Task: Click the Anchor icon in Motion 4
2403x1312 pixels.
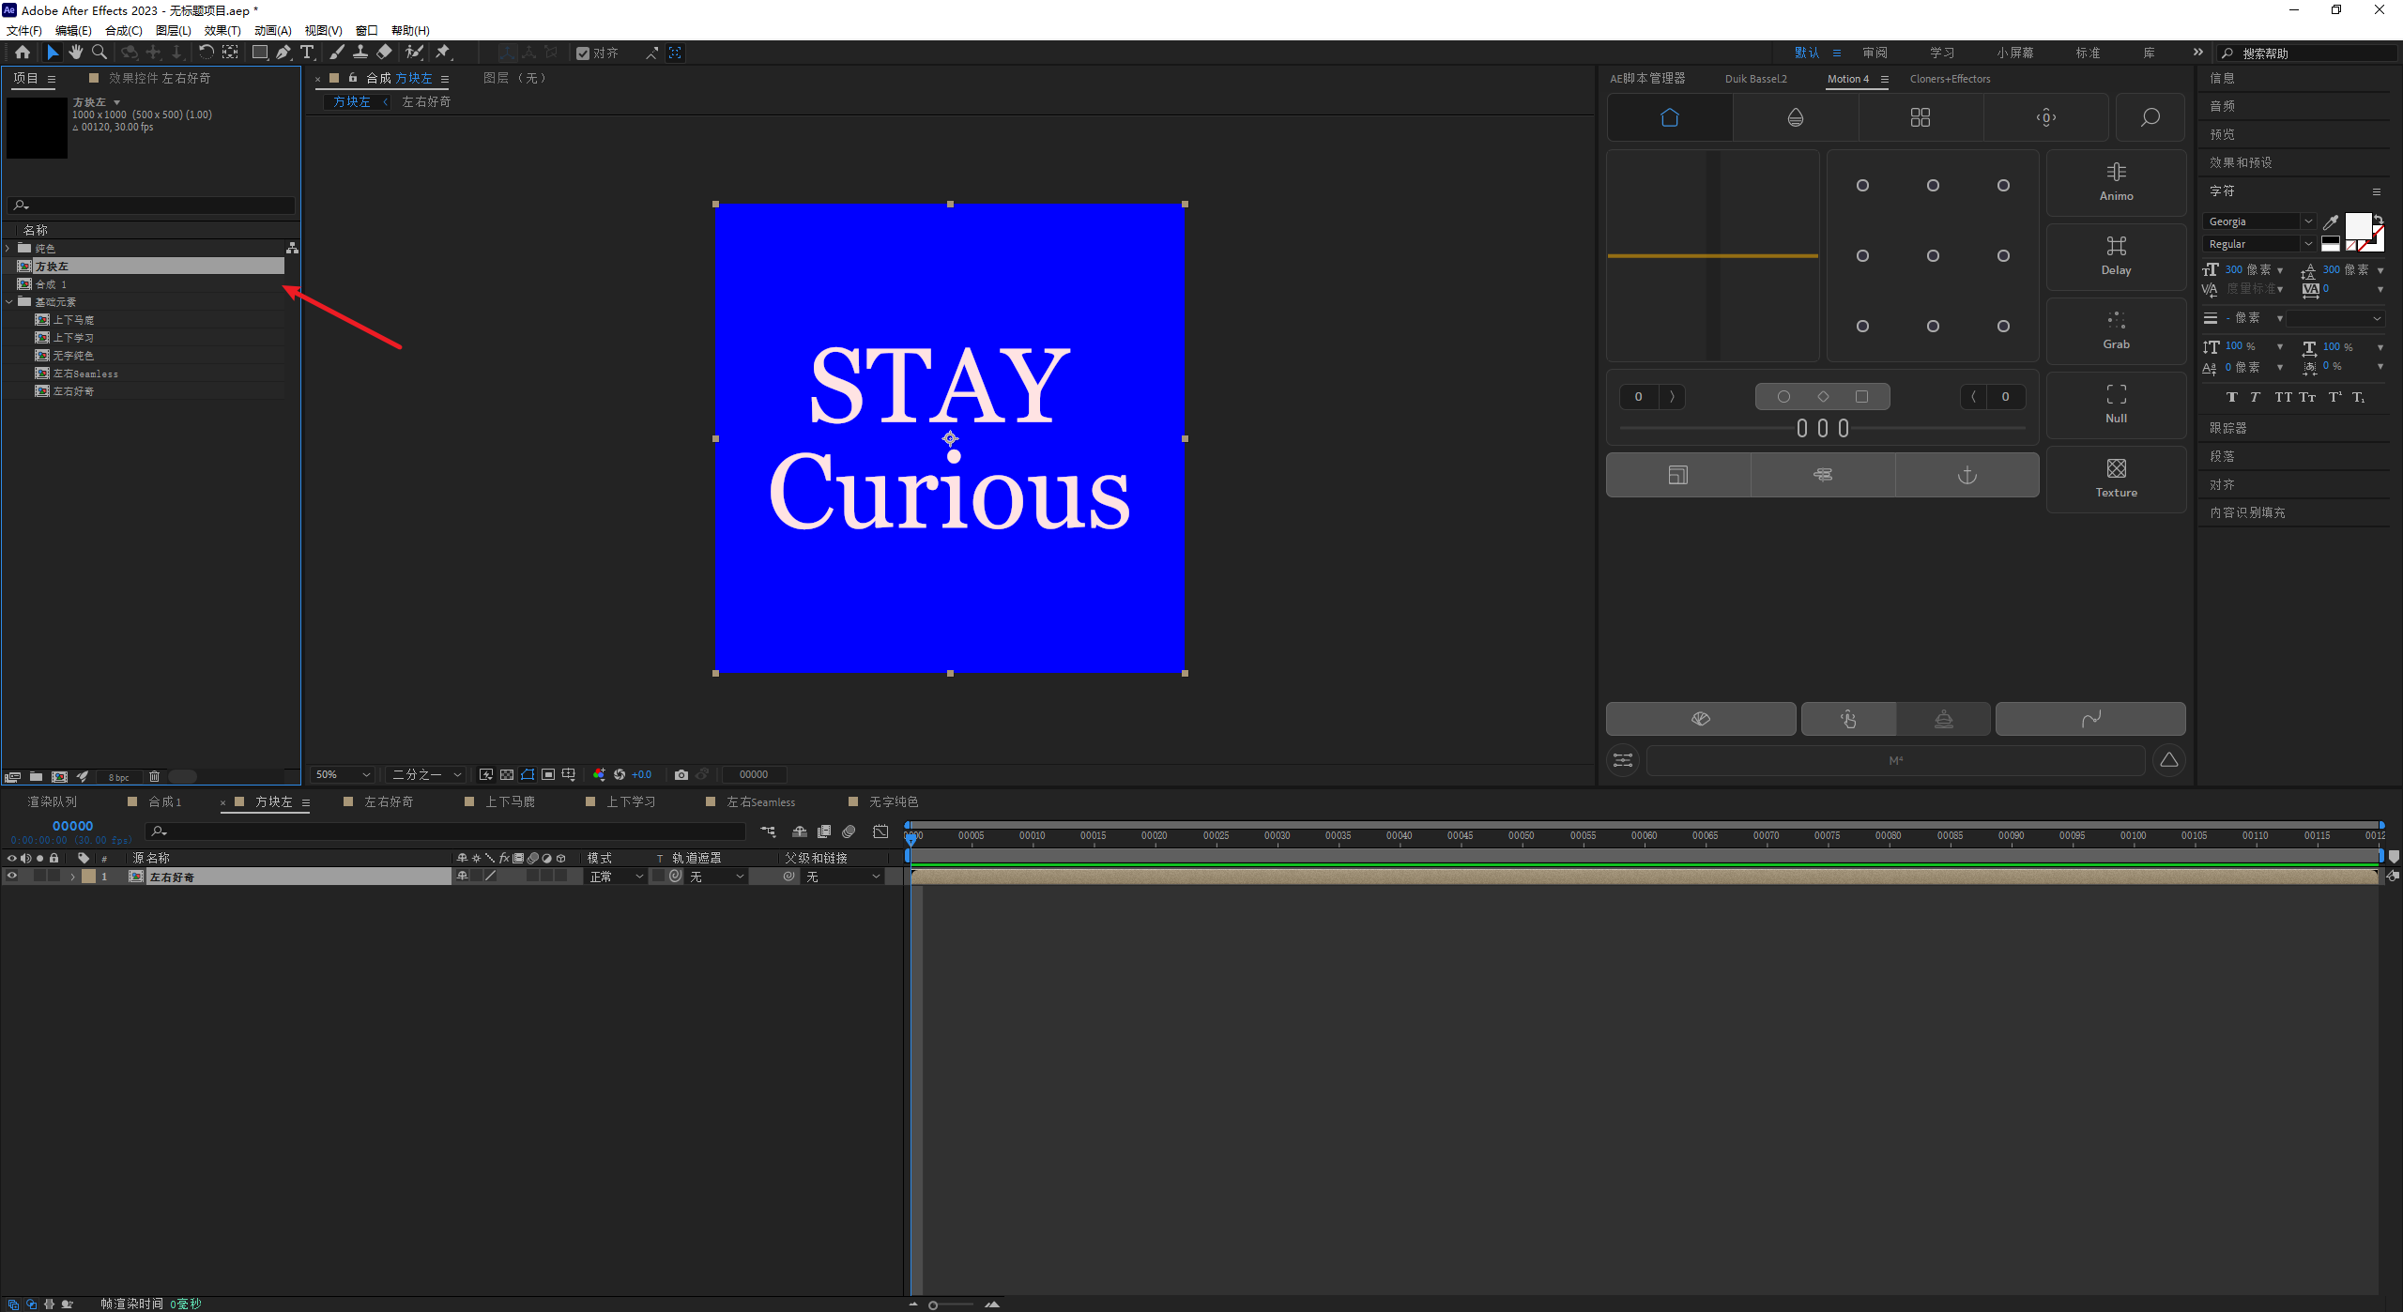Action: pos(1967,475)
